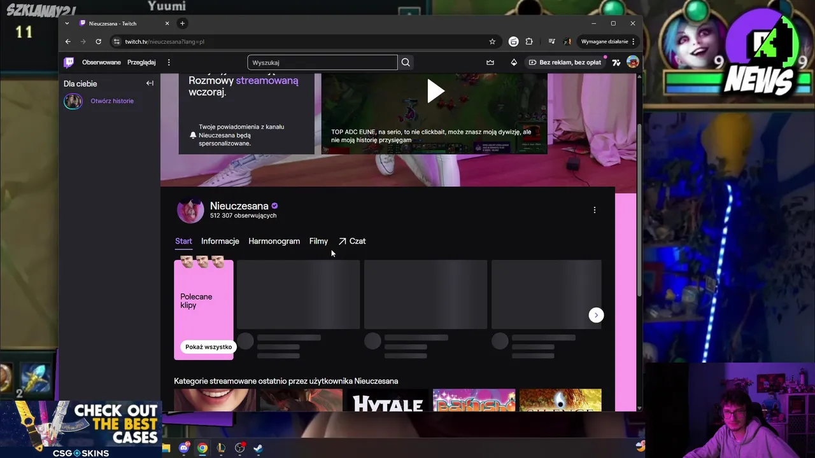Go back with the browser back arrow
815x458 pixels.
tap(68, 41)
